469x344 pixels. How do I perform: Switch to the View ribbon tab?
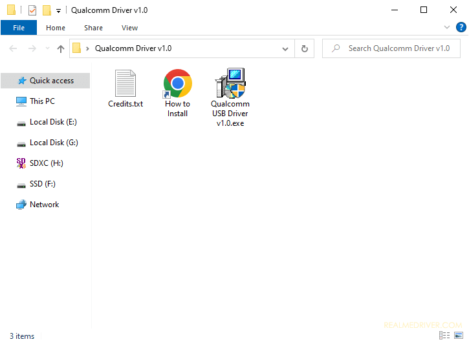tap(129, 28)
